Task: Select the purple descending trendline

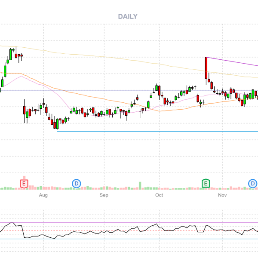Action: (232, 61)
